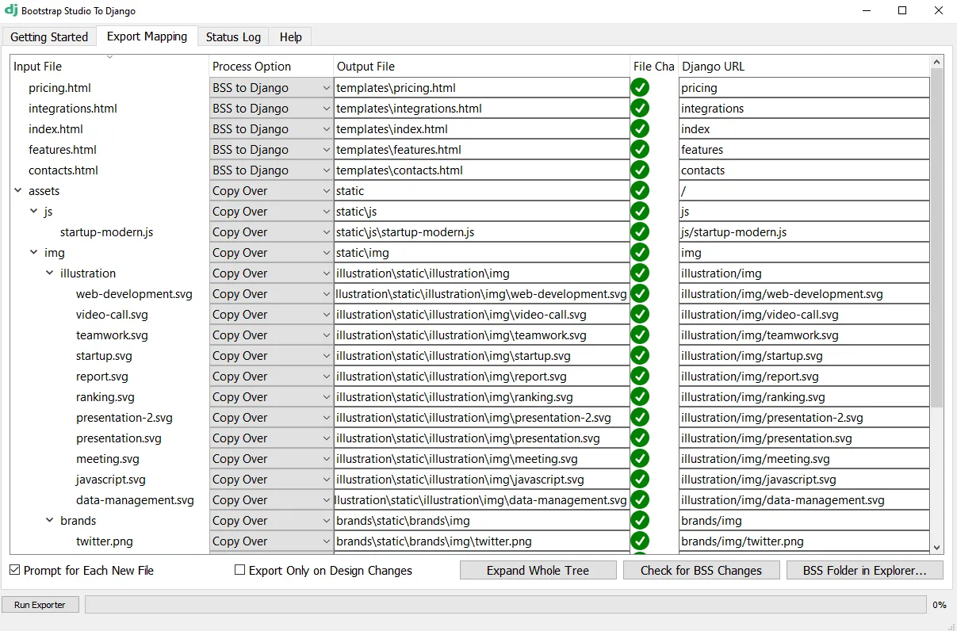Collapse the img folder tree node
The width and height of the screenshot is (957, 631).
tap(34, 252)
